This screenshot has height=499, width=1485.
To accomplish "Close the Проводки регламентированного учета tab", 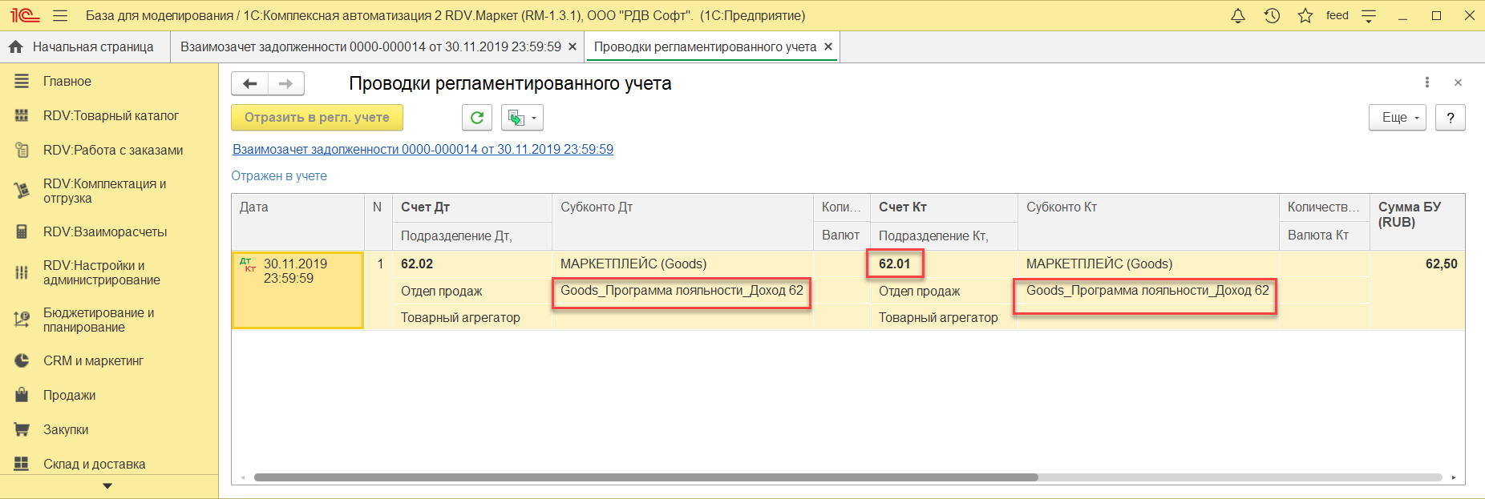I will pyautogui.click(x=828, y=46).
